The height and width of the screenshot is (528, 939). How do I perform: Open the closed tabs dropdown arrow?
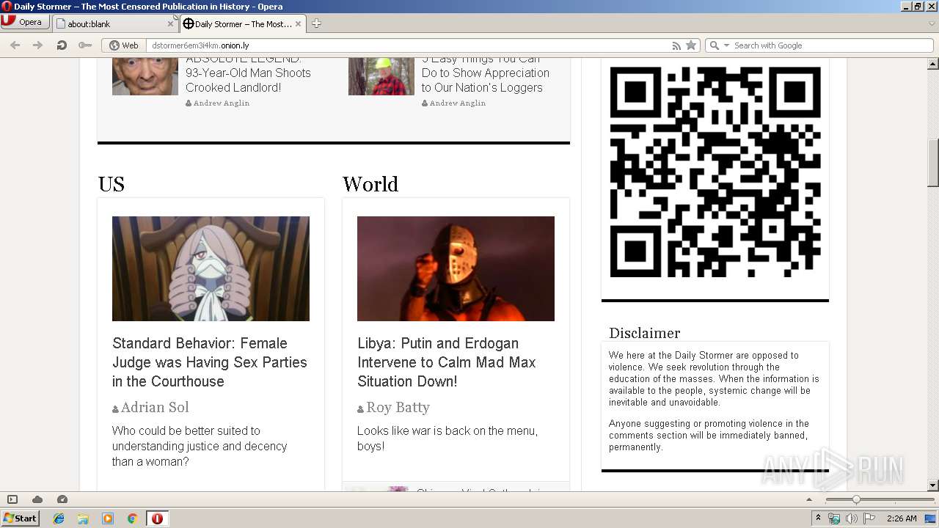[932, 23]
